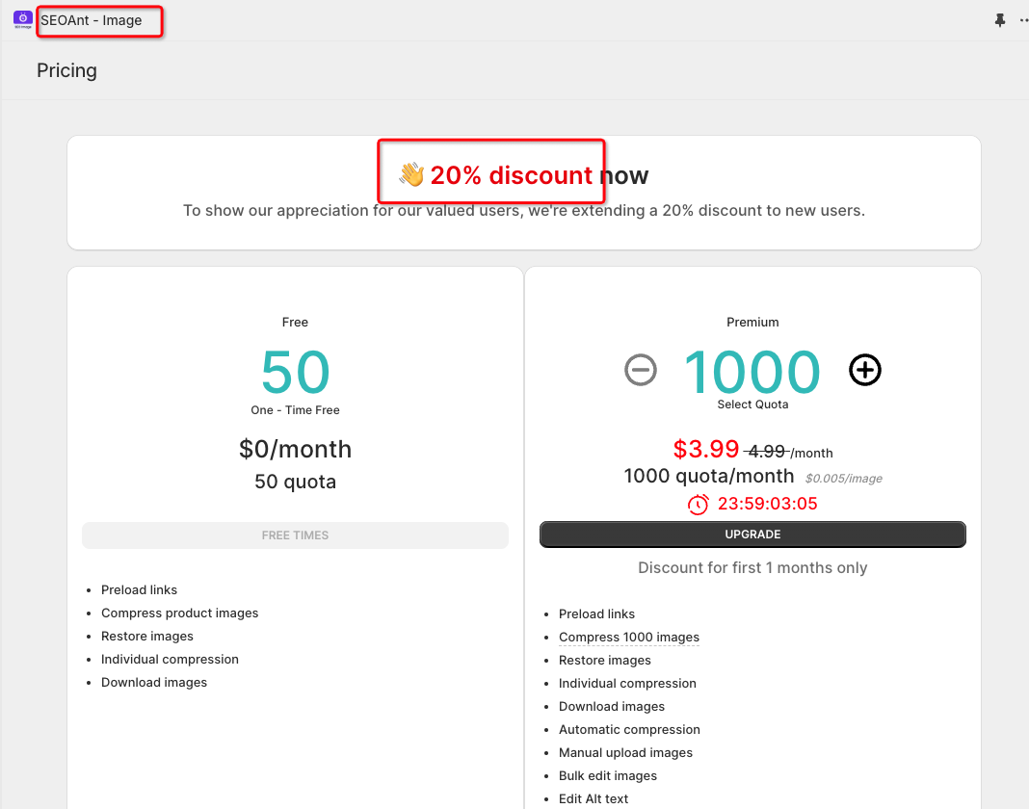Click the SEOAnt - Image title
The height and width of the screenshot is (809, 1029).
(x=92, y=20)
